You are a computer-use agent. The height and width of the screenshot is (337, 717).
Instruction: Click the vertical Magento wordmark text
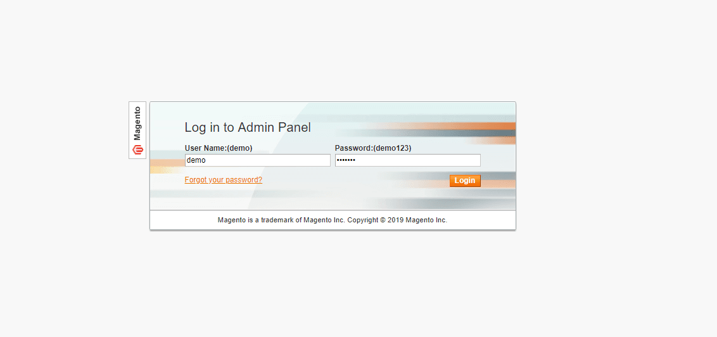point(137,124)
